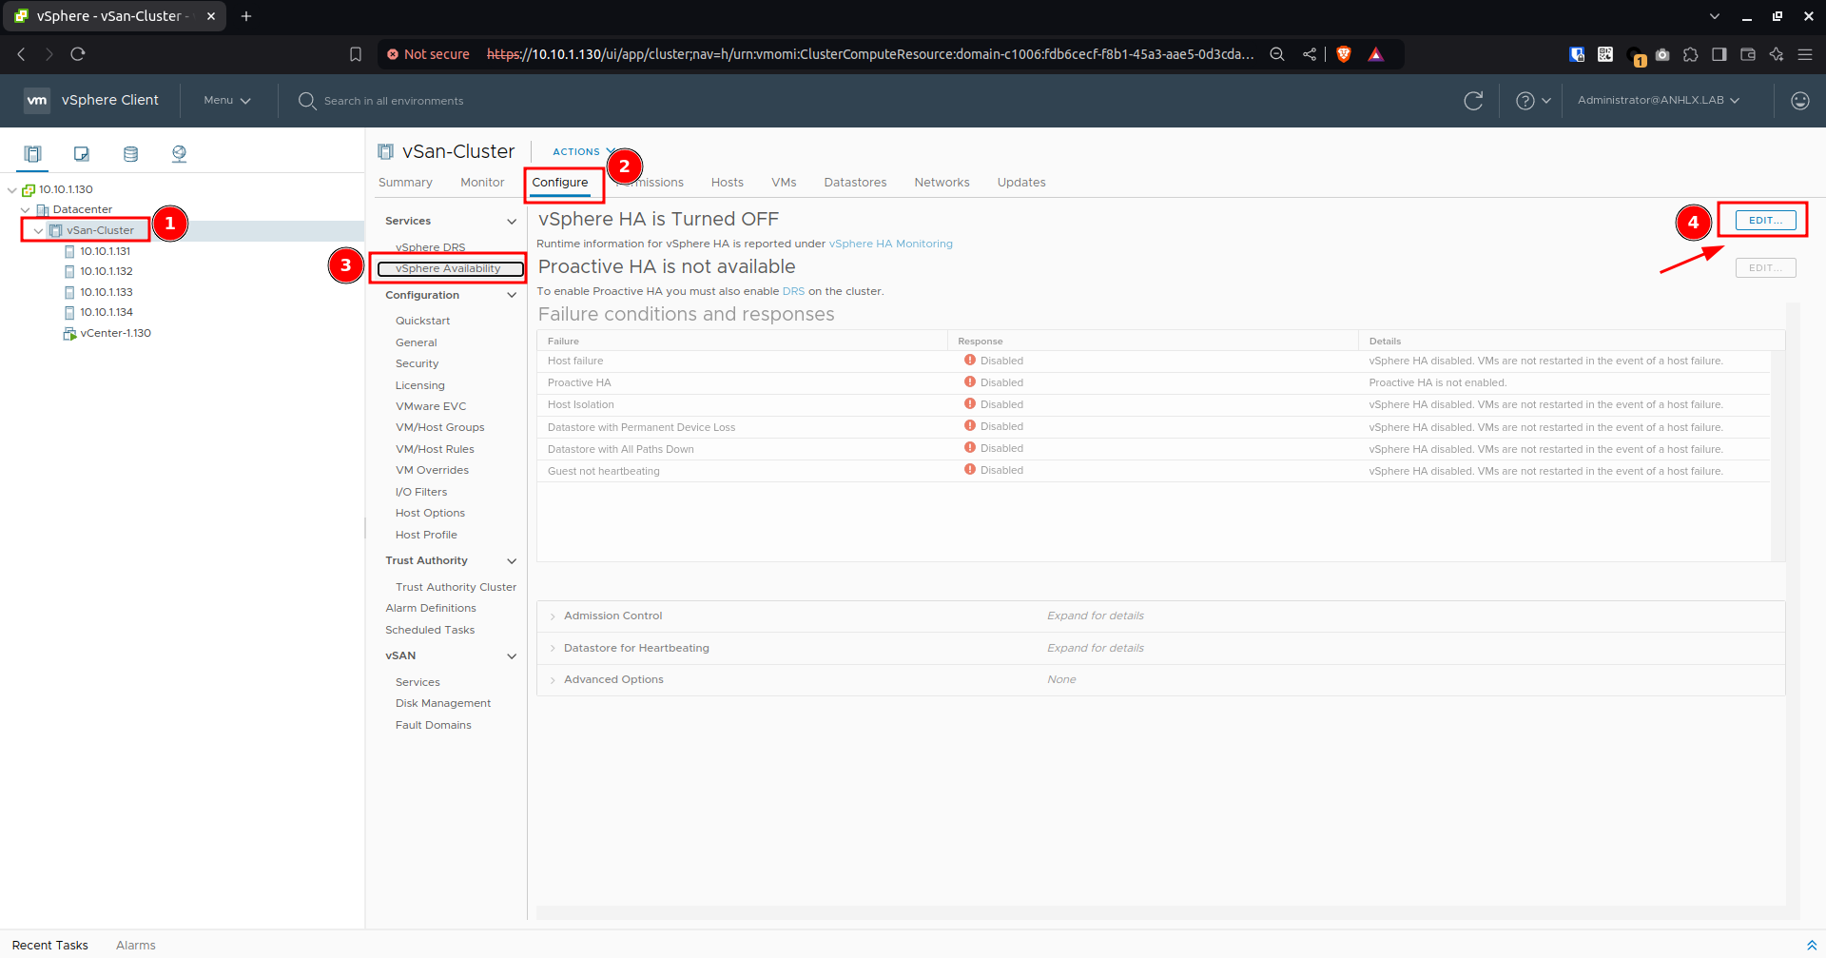
Task: Open the vSphere HA Monitoring link
Action: tap(890, 244)
